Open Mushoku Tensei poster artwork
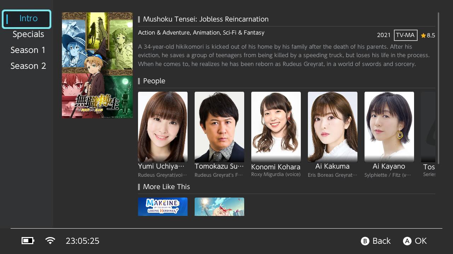Image resolution: width=453 pixels, height=254 pixels. [97, 65]
